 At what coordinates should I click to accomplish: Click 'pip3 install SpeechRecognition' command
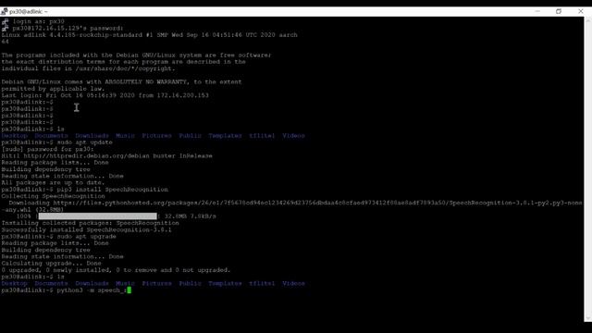[x=113, y=190]
